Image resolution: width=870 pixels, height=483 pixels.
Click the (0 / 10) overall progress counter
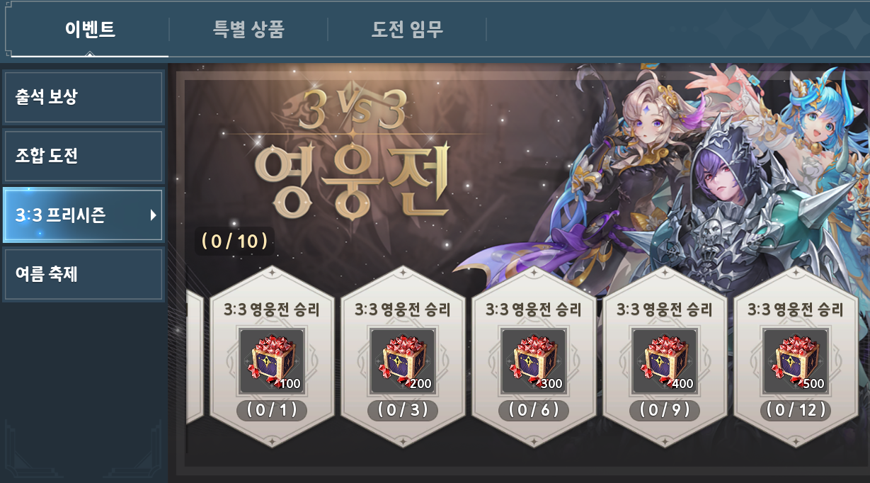[x=234, y=241]
